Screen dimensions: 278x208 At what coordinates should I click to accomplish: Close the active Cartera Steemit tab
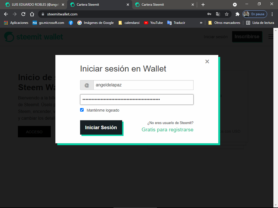click(128, 5)
